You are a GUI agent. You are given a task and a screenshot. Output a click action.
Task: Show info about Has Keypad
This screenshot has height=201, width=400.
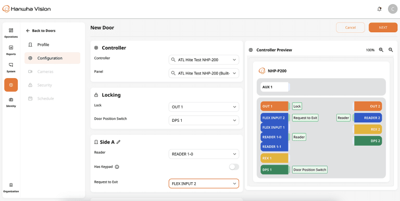coord(117,167)
